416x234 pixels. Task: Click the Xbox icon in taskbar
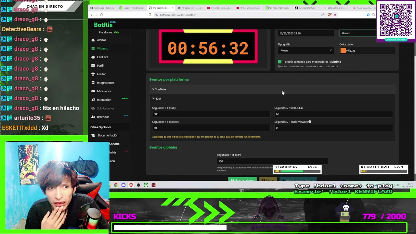[146, 185]
